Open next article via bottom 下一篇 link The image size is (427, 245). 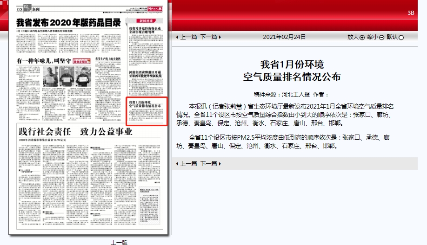tap(208, 164)
